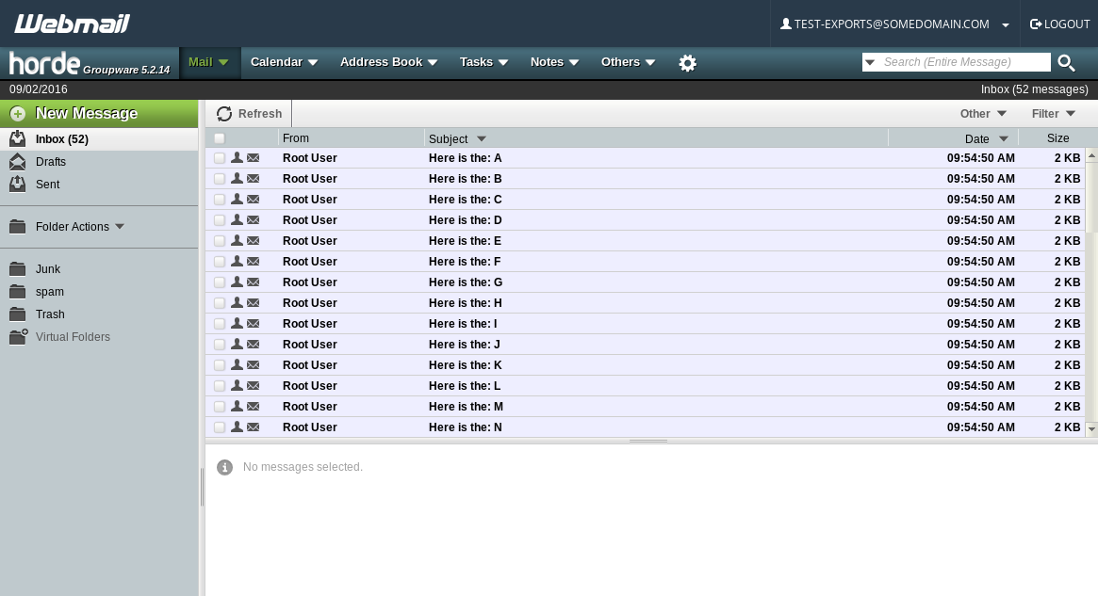Open the Others menu
Screen dimensions: 1098x596
point(628,62)
